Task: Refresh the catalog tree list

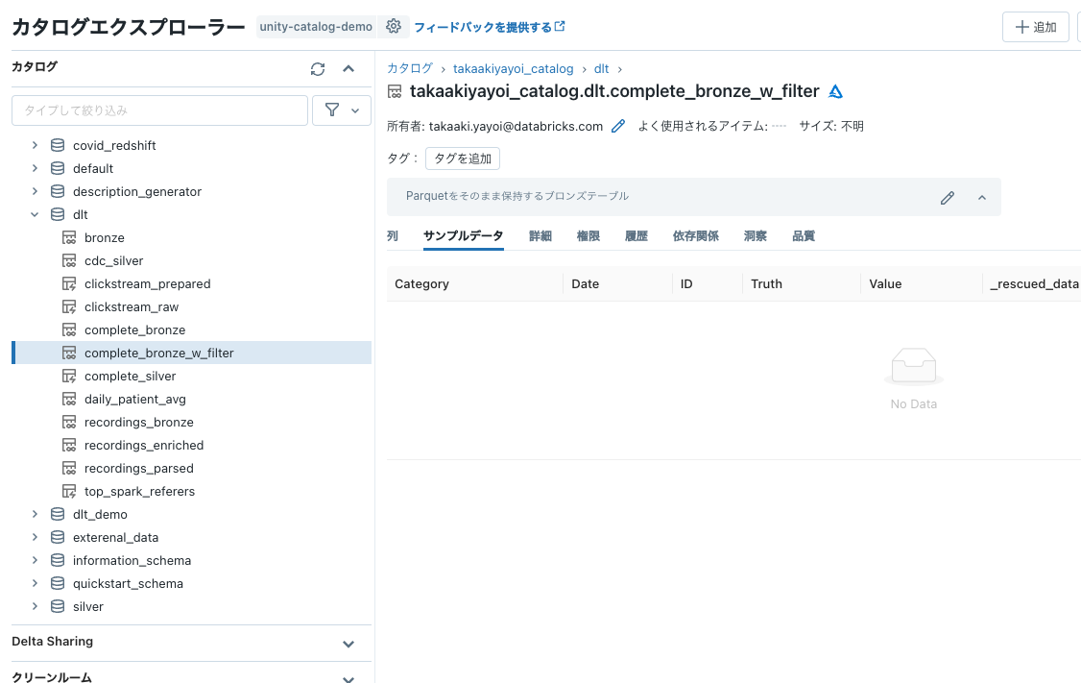Action: coord(317,68)
